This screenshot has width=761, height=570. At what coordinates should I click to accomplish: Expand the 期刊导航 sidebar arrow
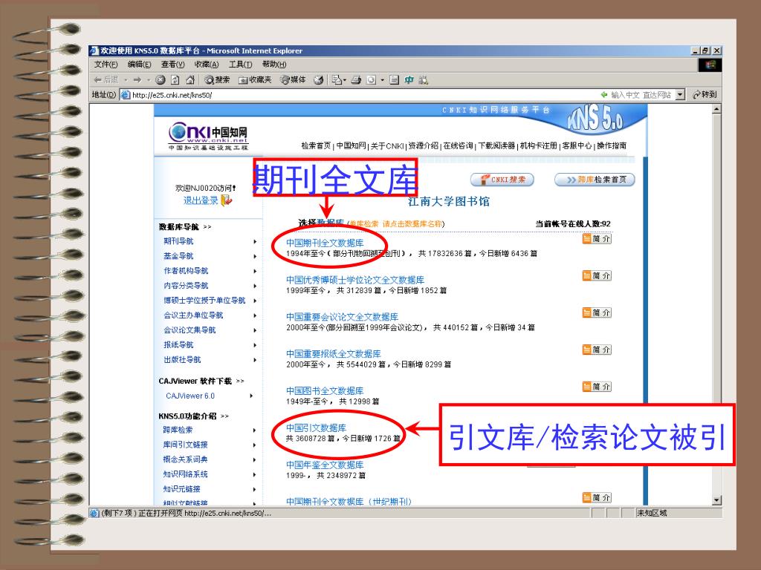pyautogui.click(x=255, y=241)
